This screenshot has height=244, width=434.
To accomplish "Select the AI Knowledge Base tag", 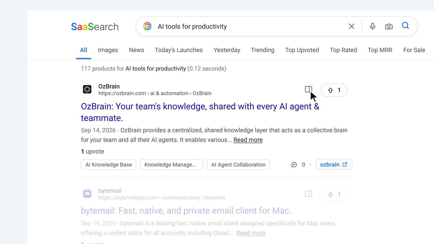I will pos(108,165).
